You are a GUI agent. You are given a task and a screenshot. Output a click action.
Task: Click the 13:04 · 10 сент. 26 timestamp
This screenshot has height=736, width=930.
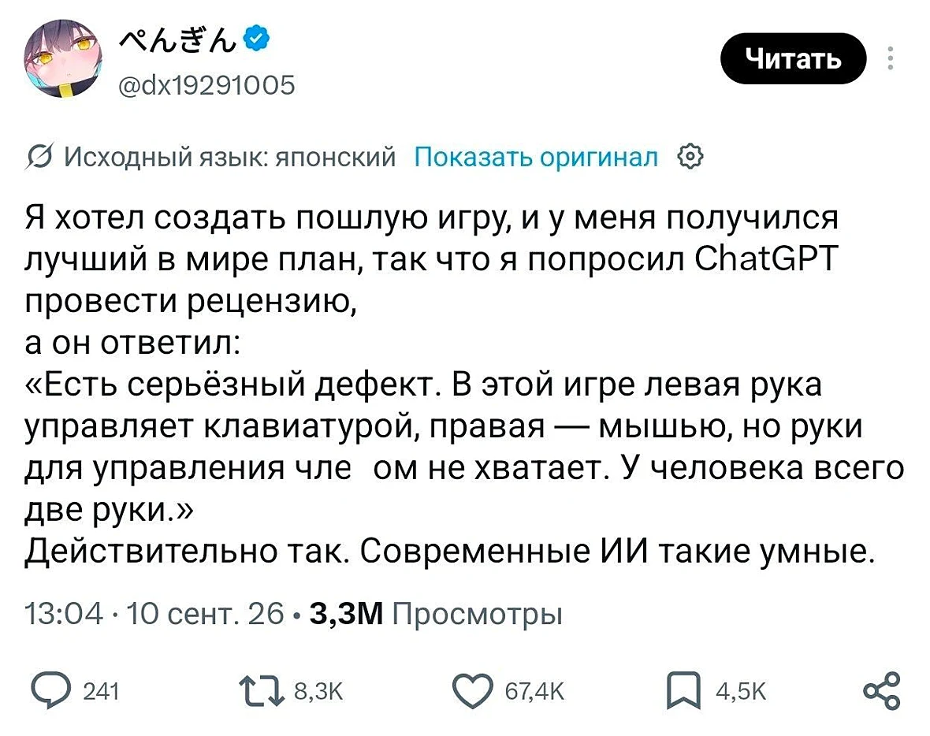coord(154,614)
